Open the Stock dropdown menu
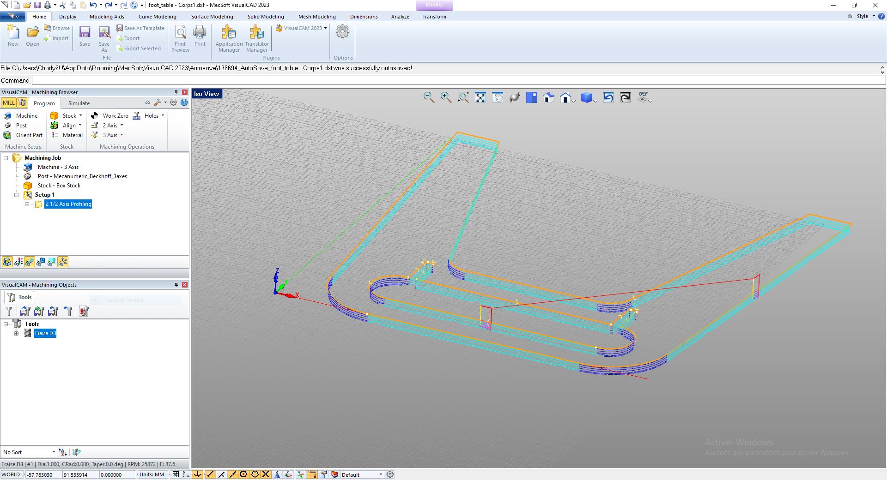887x480 pixels. [80, 116]
